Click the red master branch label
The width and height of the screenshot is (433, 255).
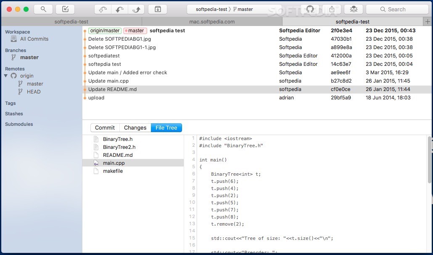tap(135, 31)
